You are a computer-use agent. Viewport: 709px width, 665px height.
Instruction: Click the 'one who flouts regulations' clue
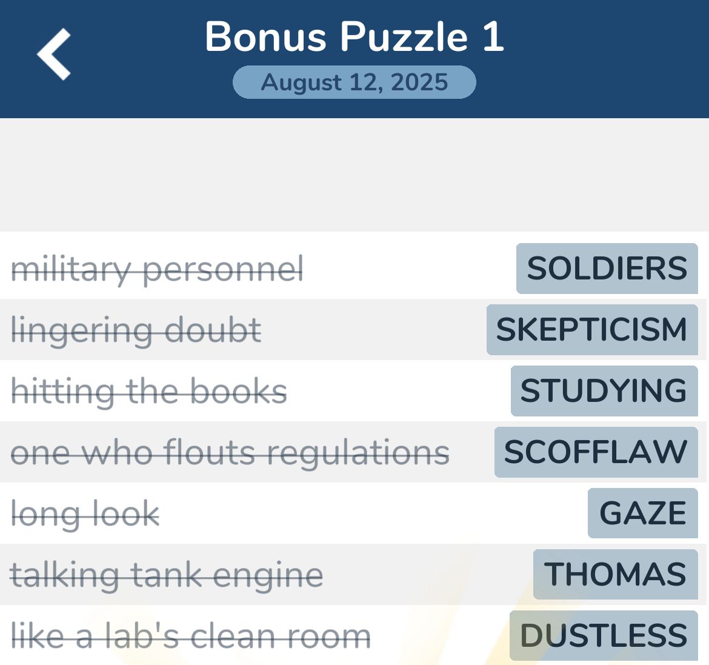230,453
